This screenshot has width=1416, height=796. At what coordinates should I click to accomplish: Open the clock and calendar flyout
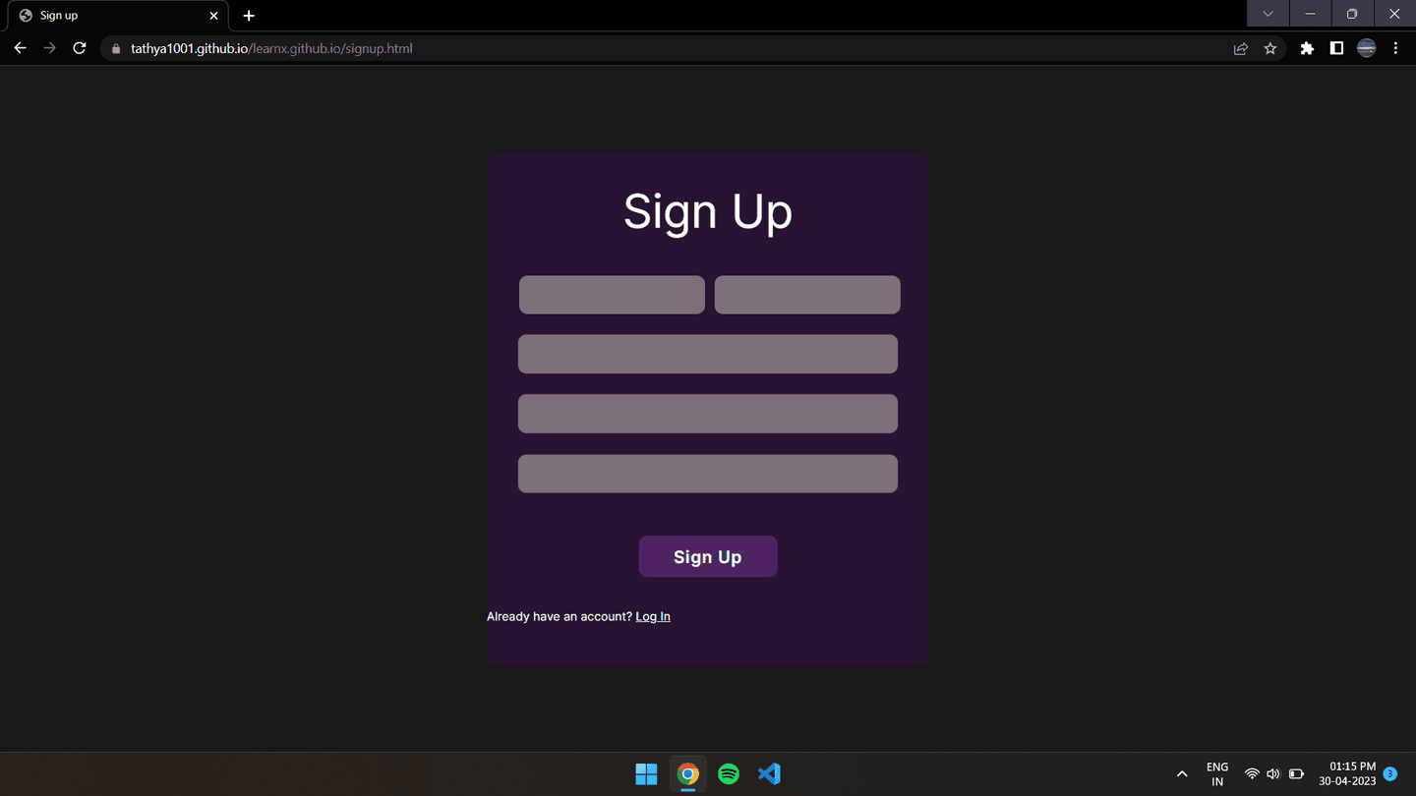(1347, 774)
